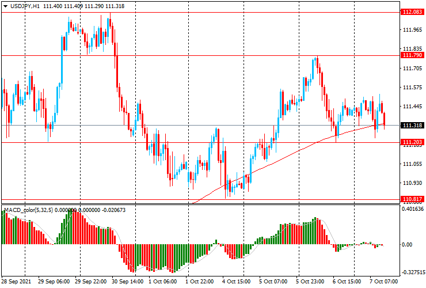This screenshot has width=426, height=288.
Task: Select the 28 Sep 2021 time axis label
Action: coord(16,282)
